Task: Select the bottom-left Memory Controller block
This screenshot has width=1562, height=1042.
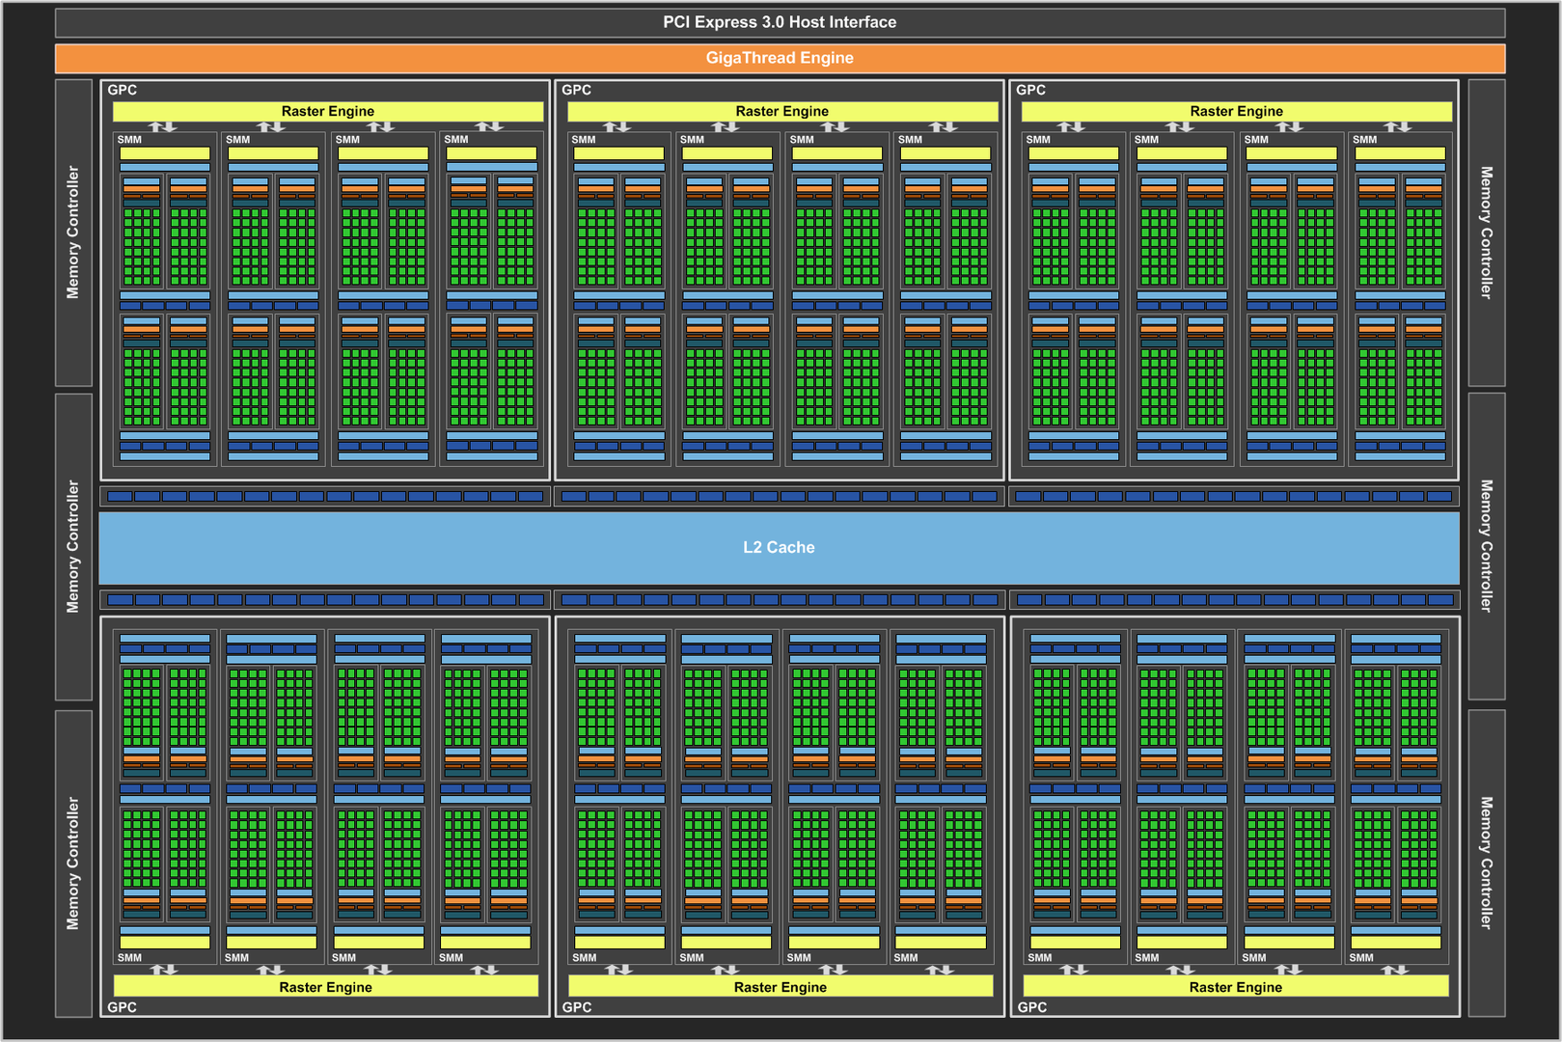Action: point(73,864)
